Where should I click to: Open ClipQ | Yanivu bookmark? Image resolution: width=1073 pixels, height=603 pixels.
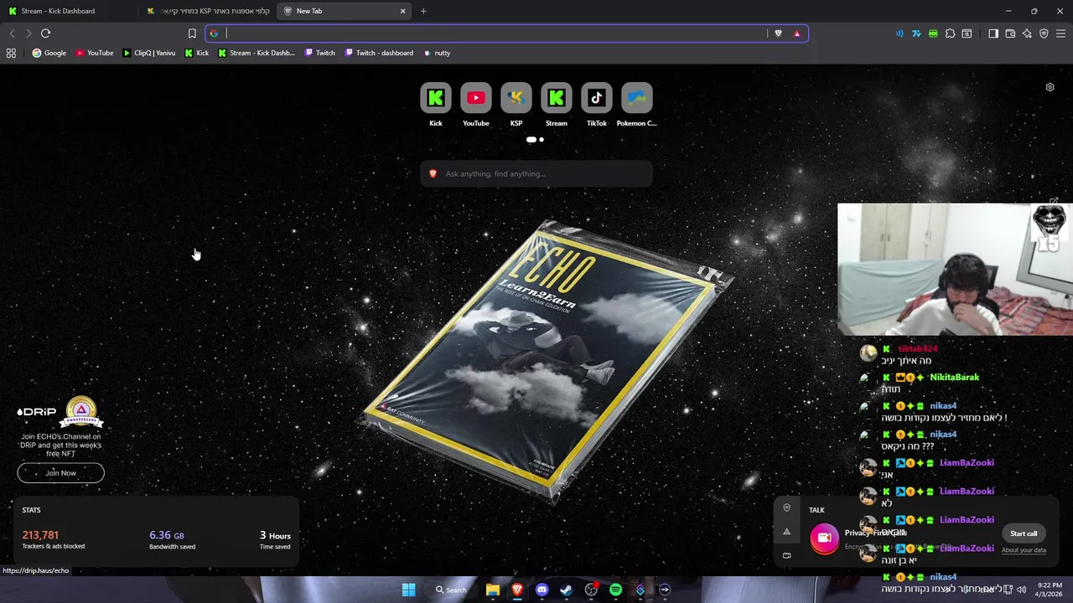[x=148, y=53]
